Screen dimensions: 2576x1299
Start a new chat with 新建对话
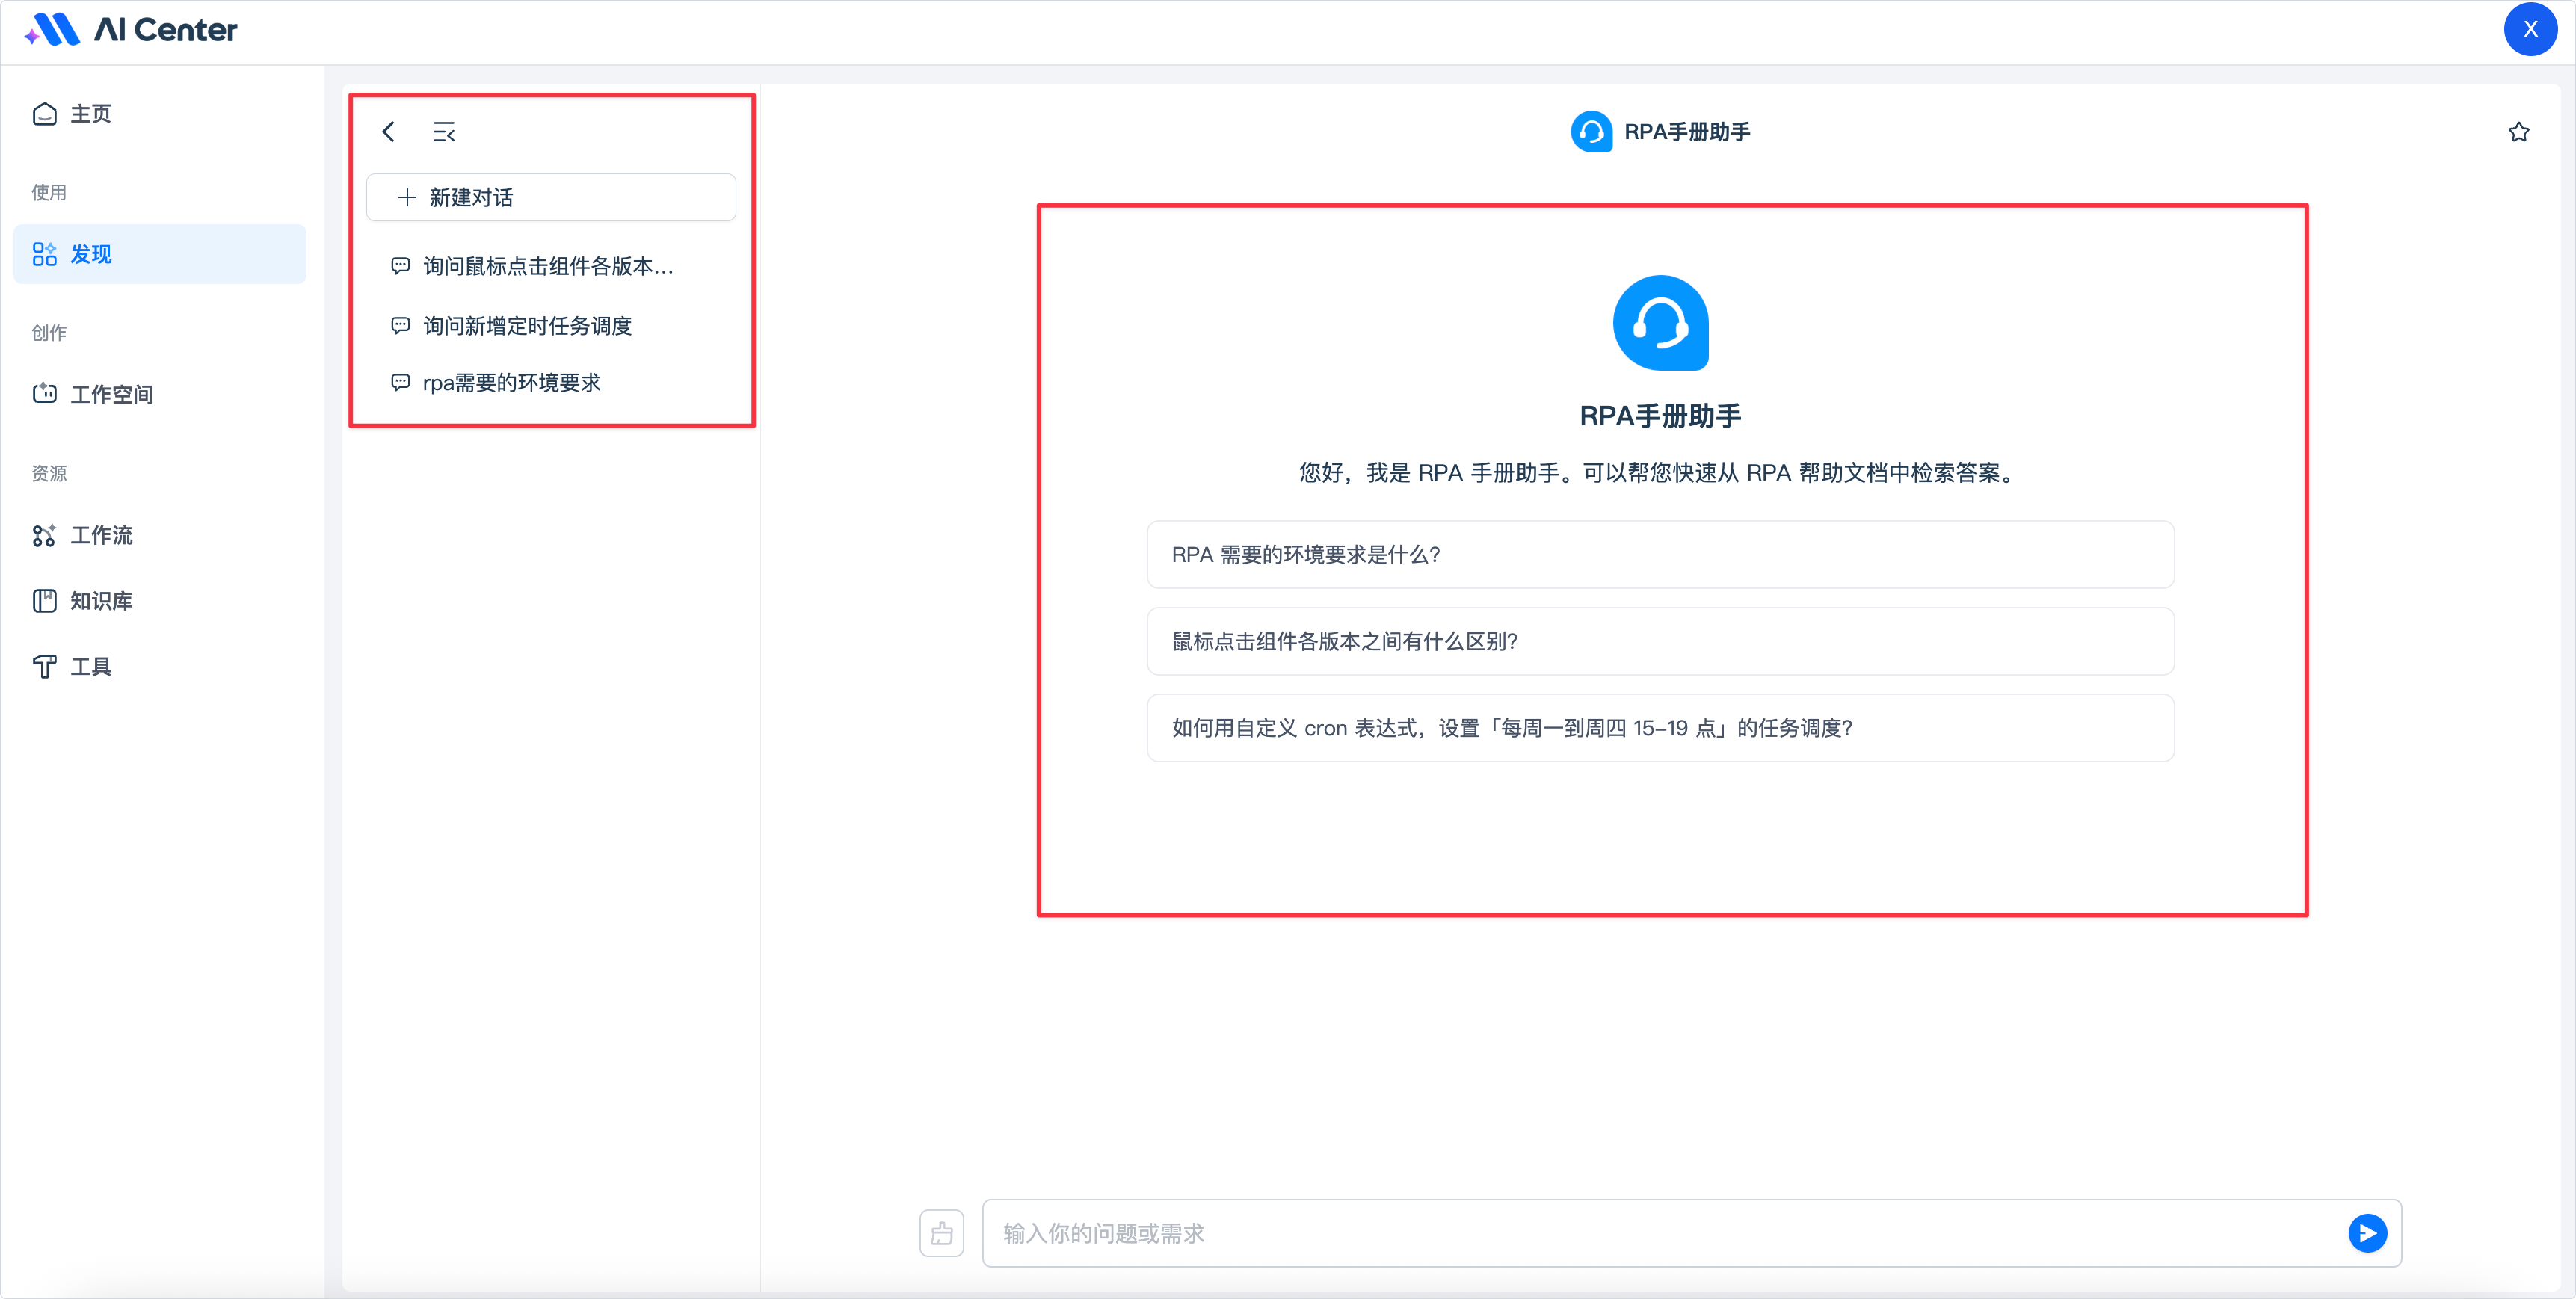click(551, 197)
